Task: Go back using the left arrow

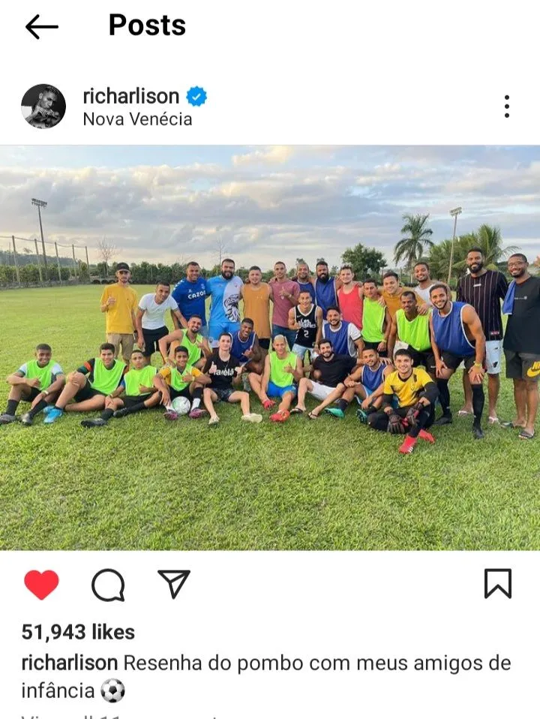Action: coord(42,26)
